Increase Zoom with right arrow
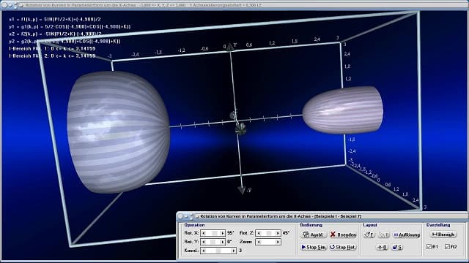 [x=278, y=242]
